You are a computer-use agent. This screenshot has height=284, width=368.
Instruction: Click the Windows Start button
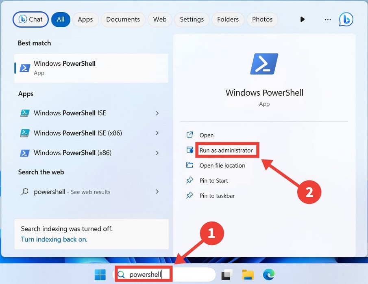tap(100, 274)
